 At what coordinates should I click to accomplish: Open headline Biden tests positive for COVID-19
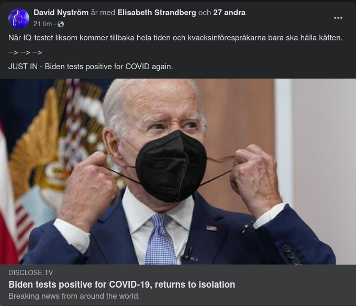(x=121, y=285)
